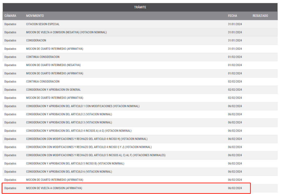Screen dimensions: 281x194
Task: Click RECHAZO DEL ARTICULO 4 INCISO I) Y J)
Action: [x=89, y=147]
